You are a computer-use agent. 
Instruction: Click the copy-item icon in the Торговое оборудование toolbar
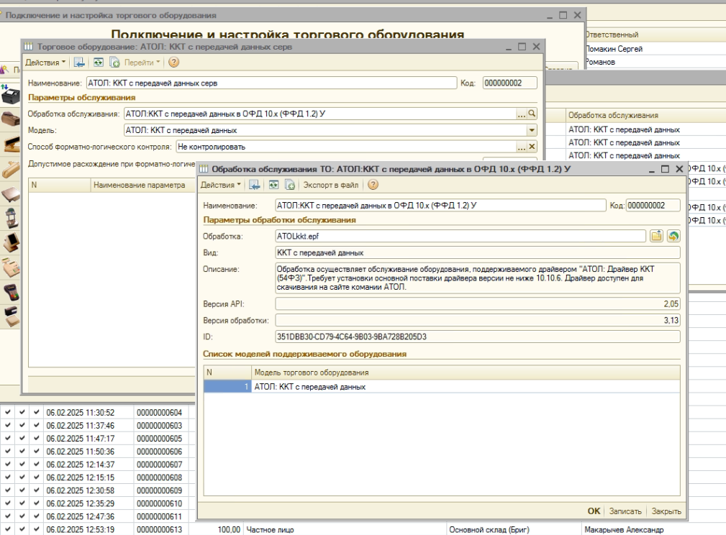(x=115, y=63)
